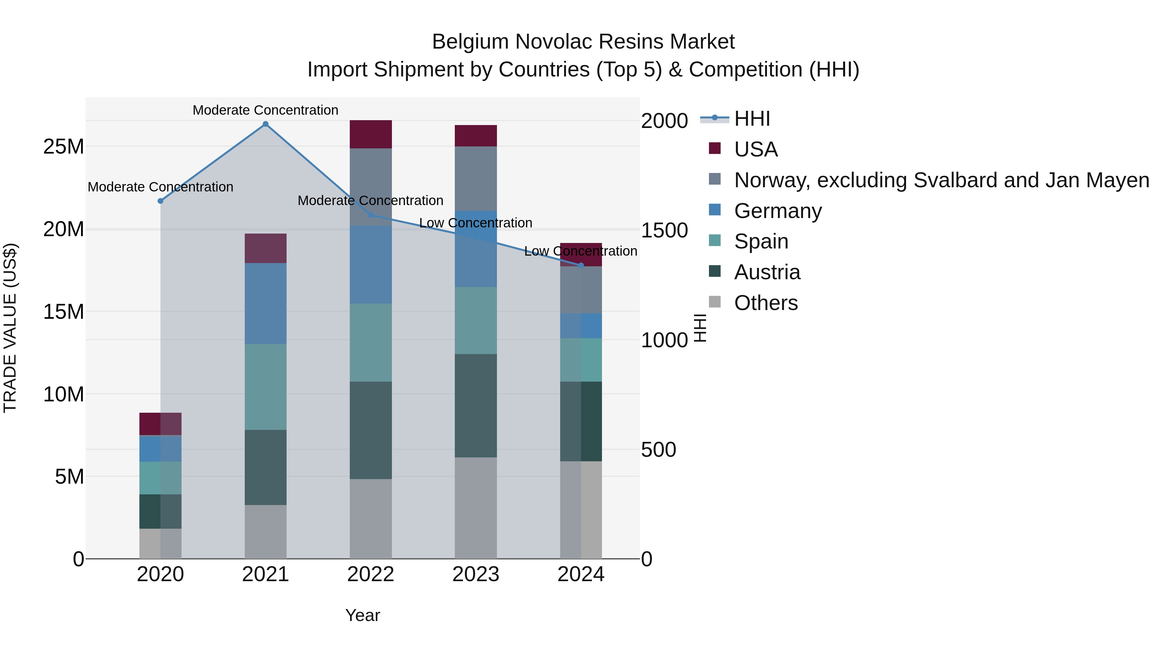This screenshot has width=1167, height=656.
Task: Click the Spain legend color swatch
Action: tap(714, 240)
